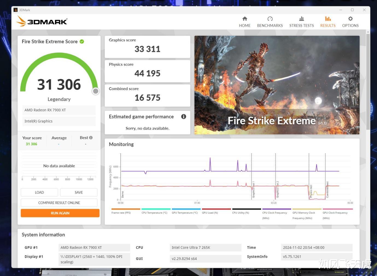Click the Combined score value 16 575
The width and height of the screenshot is (377, 276).
pos(147,98)
